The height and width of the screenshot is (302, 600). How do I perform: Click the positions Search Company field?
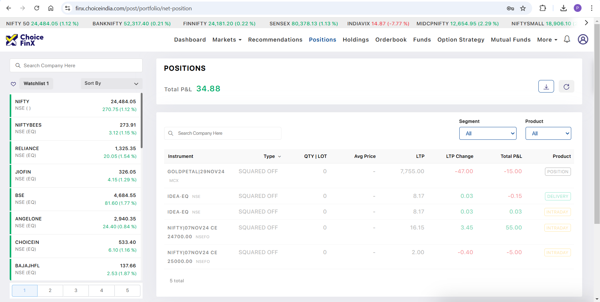tap(223, 133)
